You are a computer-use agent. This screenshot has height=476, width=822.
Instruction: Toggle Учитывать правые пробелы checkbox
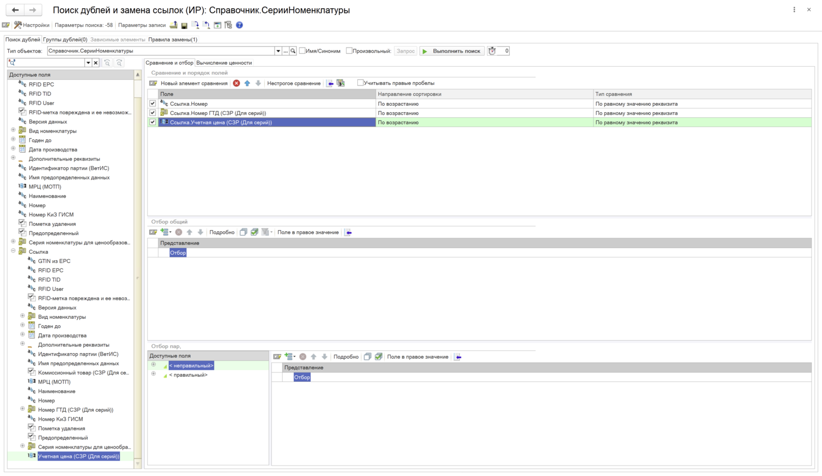[361, 83]
